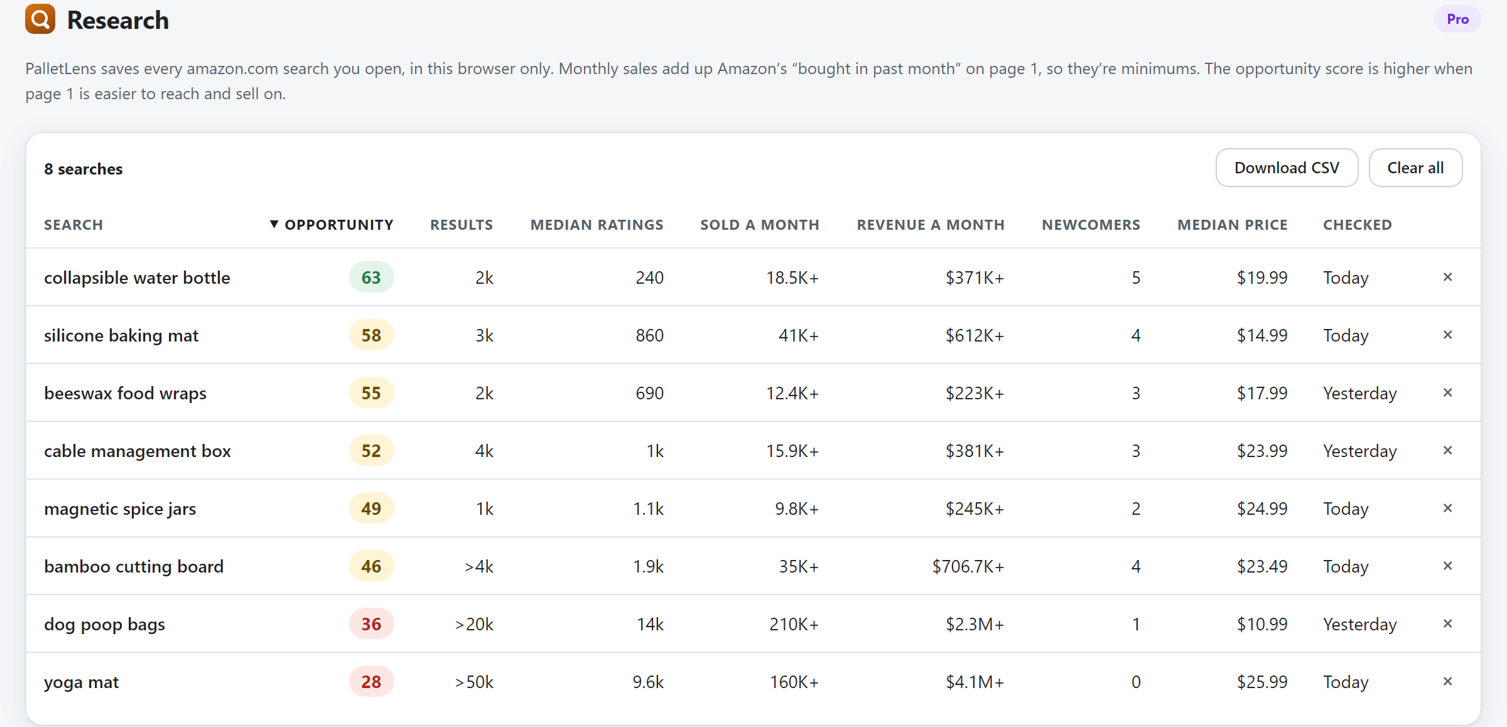Sort by Revenue a Month header
The height and width of the screenshot is (727, 1507).
pyautogui.click(x=931, y=225)
